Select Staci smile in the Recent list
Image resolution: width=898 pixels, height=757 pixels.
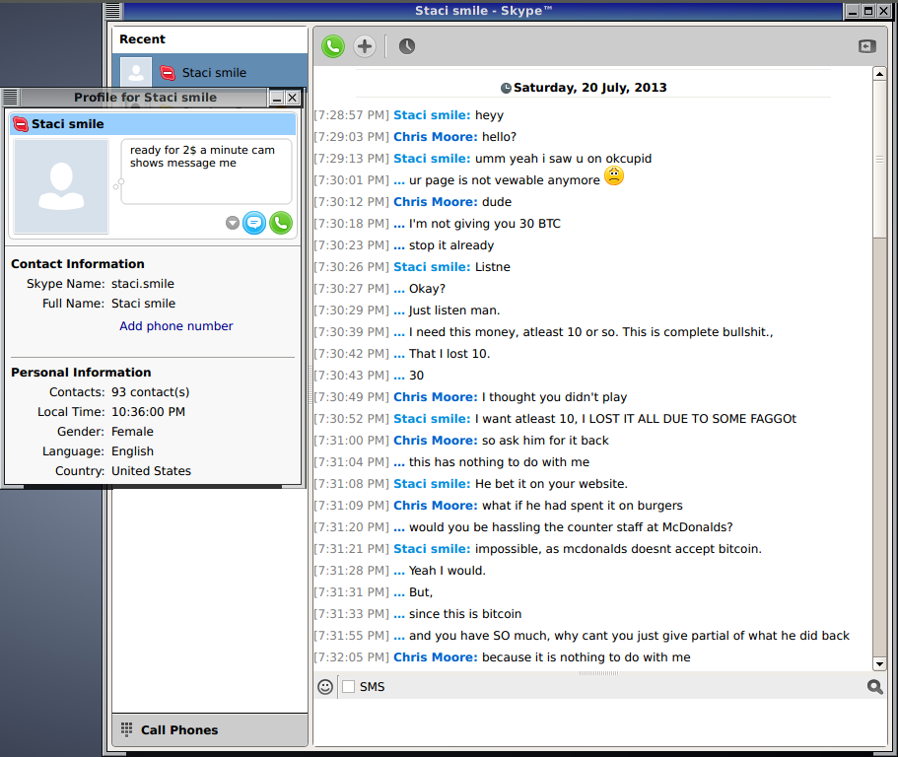pyautogui.click(x=210, y=72)
